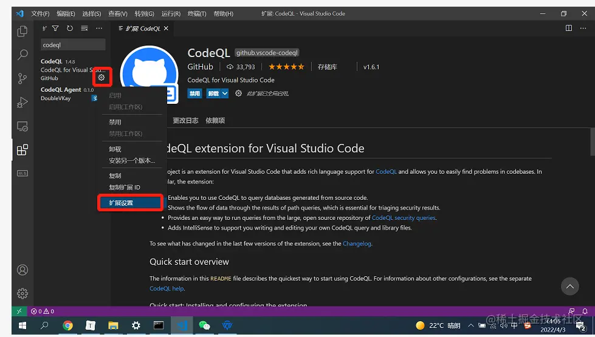
Task: Open editor more actions ellipsis at top right
Action: tap(583, 29)
